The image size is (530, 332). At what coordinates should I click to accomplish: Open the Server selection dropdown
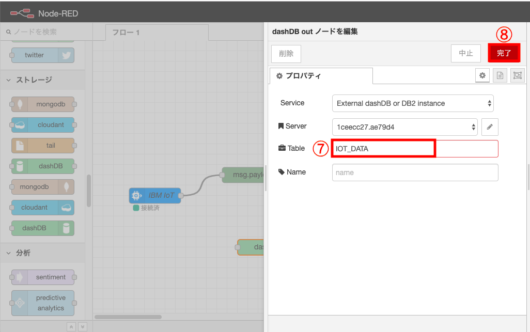point(404,127)
